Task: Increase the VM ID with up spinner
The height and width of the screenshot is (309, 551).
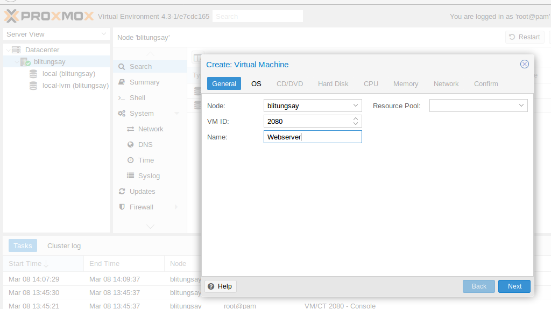Action: pyautogui.click(x=356, y=119)
